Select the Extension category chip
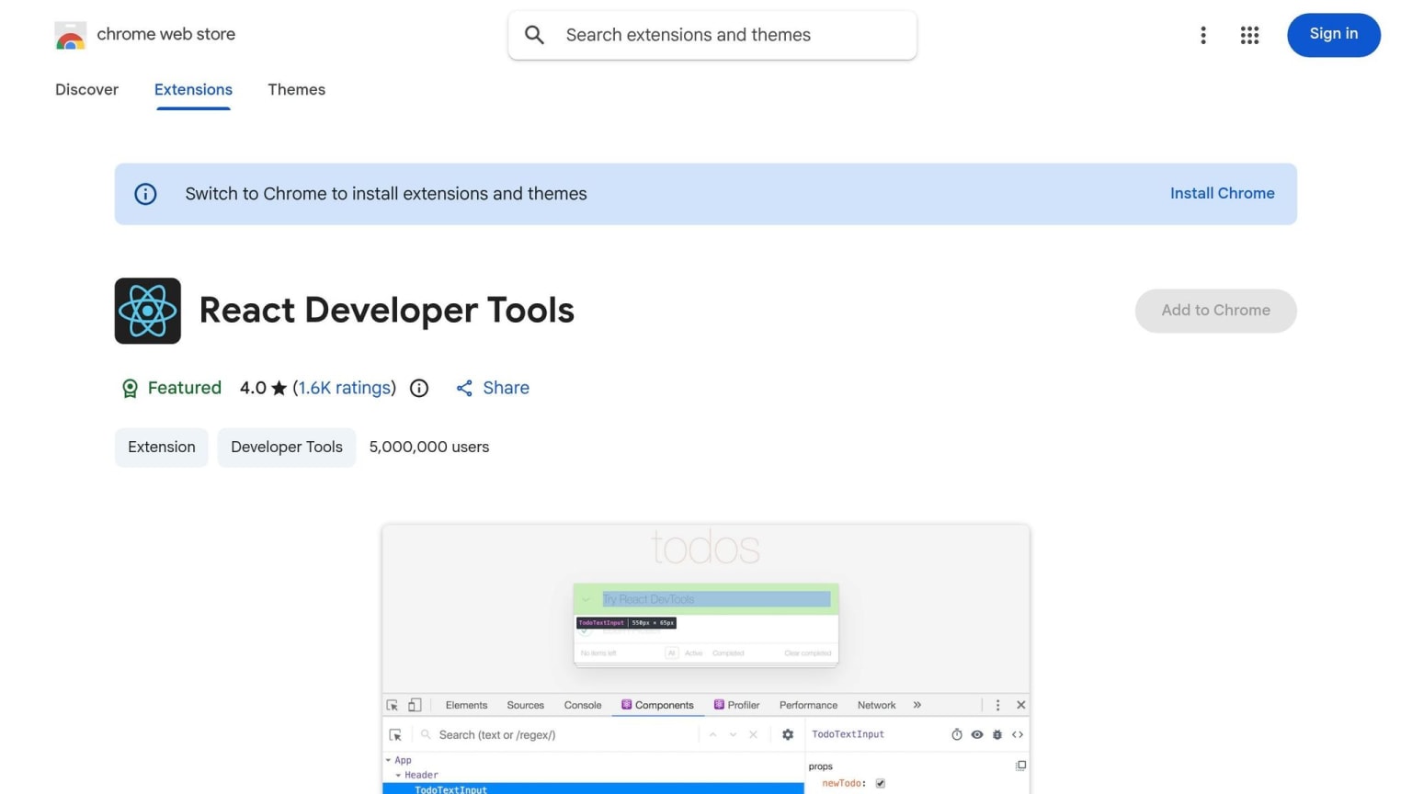The width and height of the screenshot is (1412, 794). tap(162, 447)
